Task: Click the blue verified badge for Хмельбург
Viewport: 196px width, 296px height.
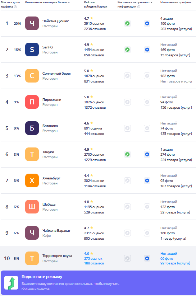Action: click(147, 181)
